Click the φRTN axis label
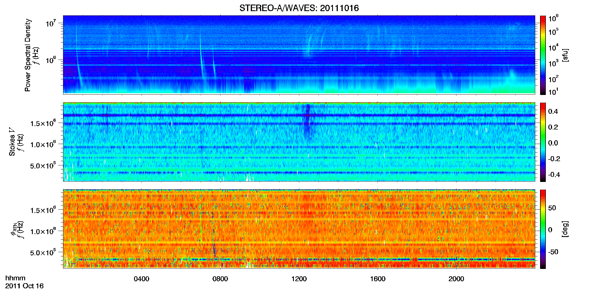The image size is (598, 308). (13, 229)
